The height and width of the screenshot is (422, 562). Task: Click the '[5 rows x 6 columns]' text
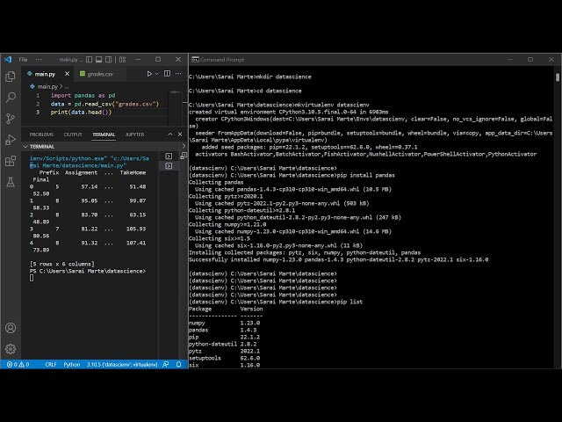(62, 264)
